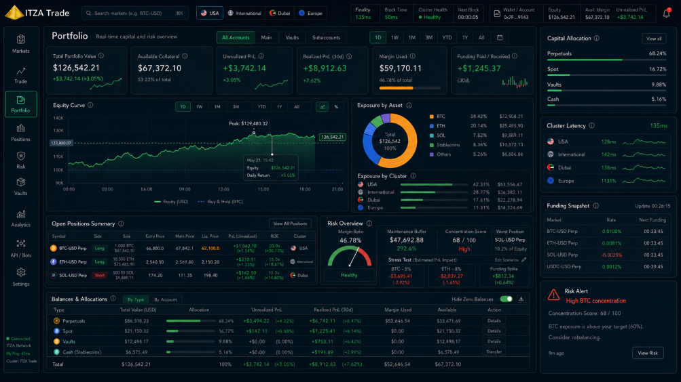This screenshot has width=681, height=382.
Task: Switch equity chart to percent view
Action: 336,107
